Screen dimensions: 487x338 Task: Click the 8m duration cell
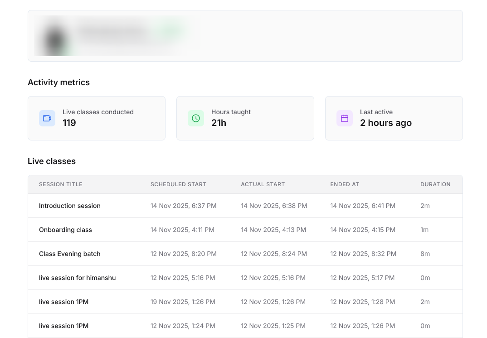tap(425, 254)
